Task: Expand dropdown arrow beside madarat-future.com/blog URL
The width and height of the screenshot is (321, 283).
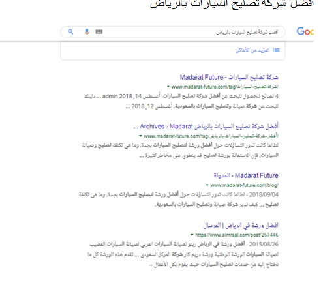Action: click(x=207, y=185)
